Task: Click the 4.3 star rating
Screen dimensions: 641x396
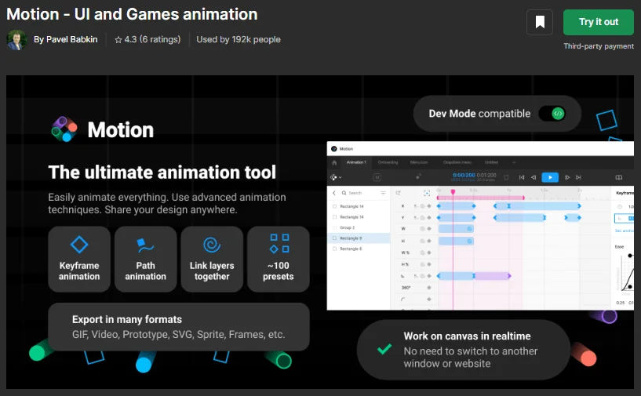Action: pyautogui.click(x=148, y=40)
